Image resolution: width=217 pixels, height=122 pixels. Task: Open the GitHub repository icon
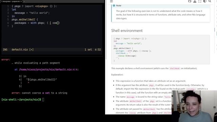coord(190,1)
